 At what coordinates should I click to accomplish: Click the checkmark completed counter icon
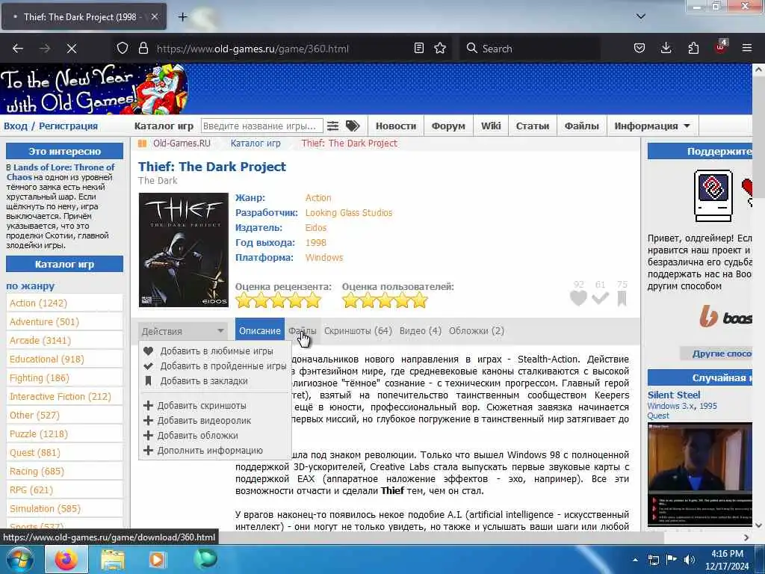point(600,297)
